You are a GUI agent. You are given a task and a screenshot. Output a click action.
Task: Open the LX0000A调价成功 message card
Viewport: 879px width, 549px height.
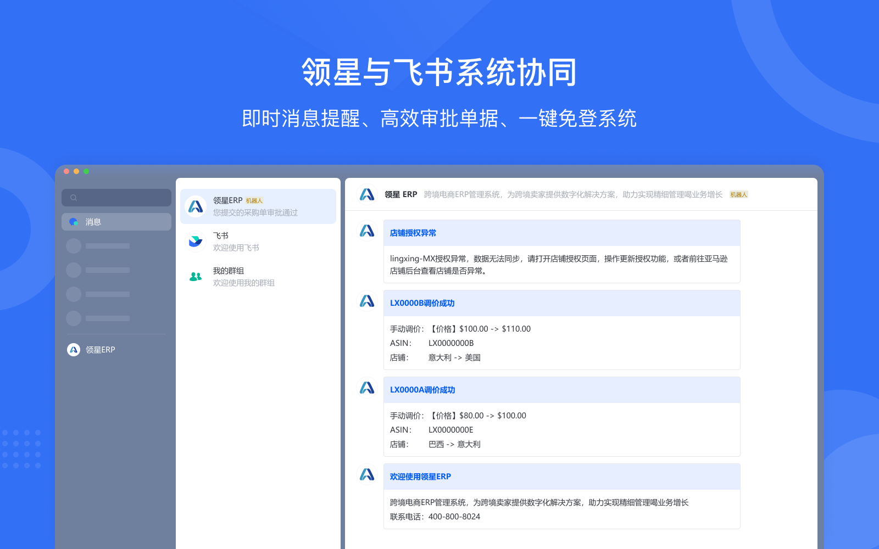(x=561, y=417)
